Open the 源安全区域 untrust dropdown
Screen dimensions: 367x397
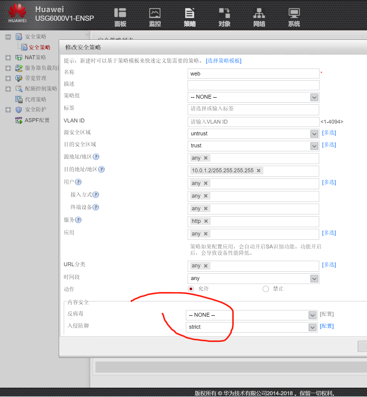tap(314, 134)
